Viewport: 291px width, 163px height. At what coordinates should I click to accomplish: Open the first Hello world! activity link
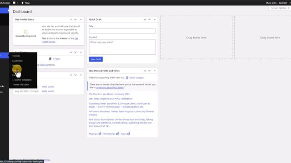click(48, 86)
